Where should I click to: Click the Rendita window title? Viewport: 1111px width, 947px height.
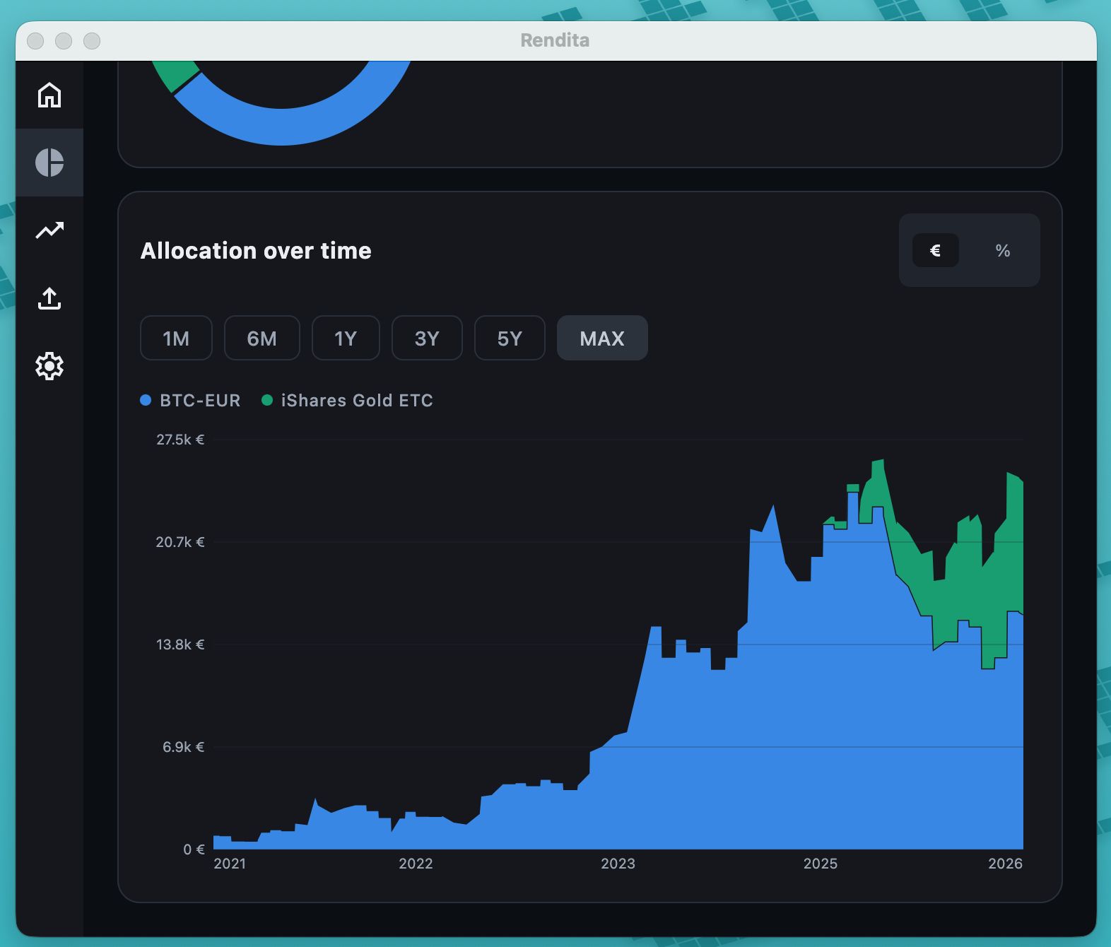click(x=555, y=40)
